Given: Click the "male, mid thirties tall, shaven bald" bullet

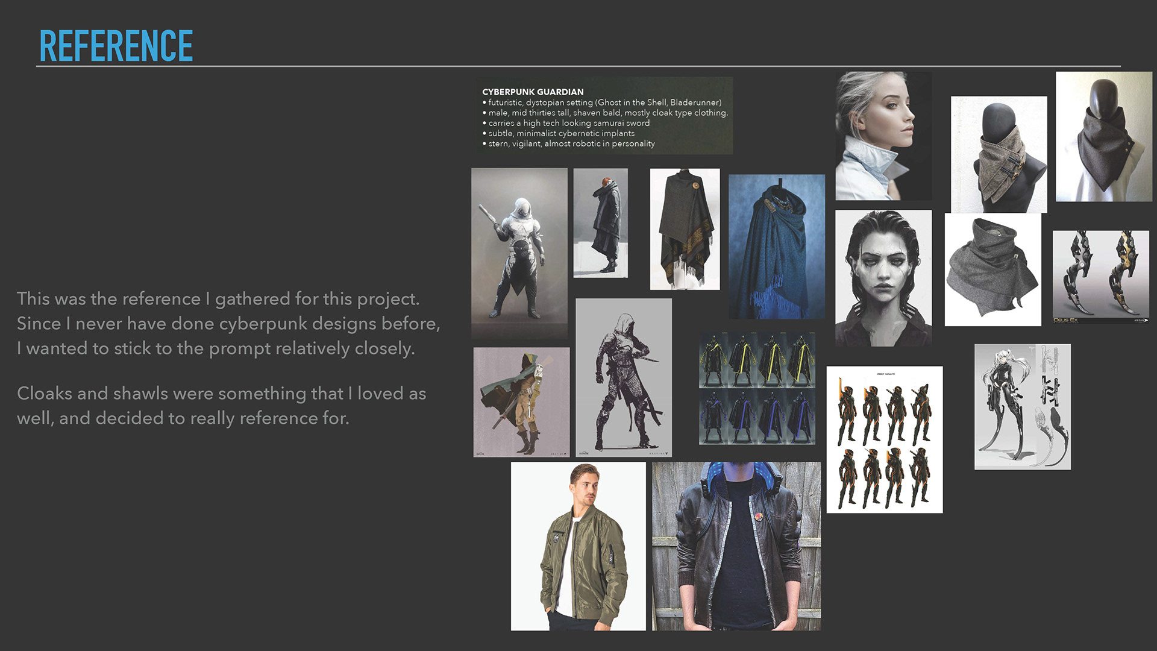Looking at the screenshot, I should point(605,113).
